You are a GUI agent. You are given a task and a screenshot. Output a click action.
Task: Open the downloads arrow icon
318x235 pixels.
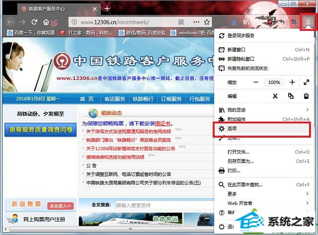pos(234,22)
